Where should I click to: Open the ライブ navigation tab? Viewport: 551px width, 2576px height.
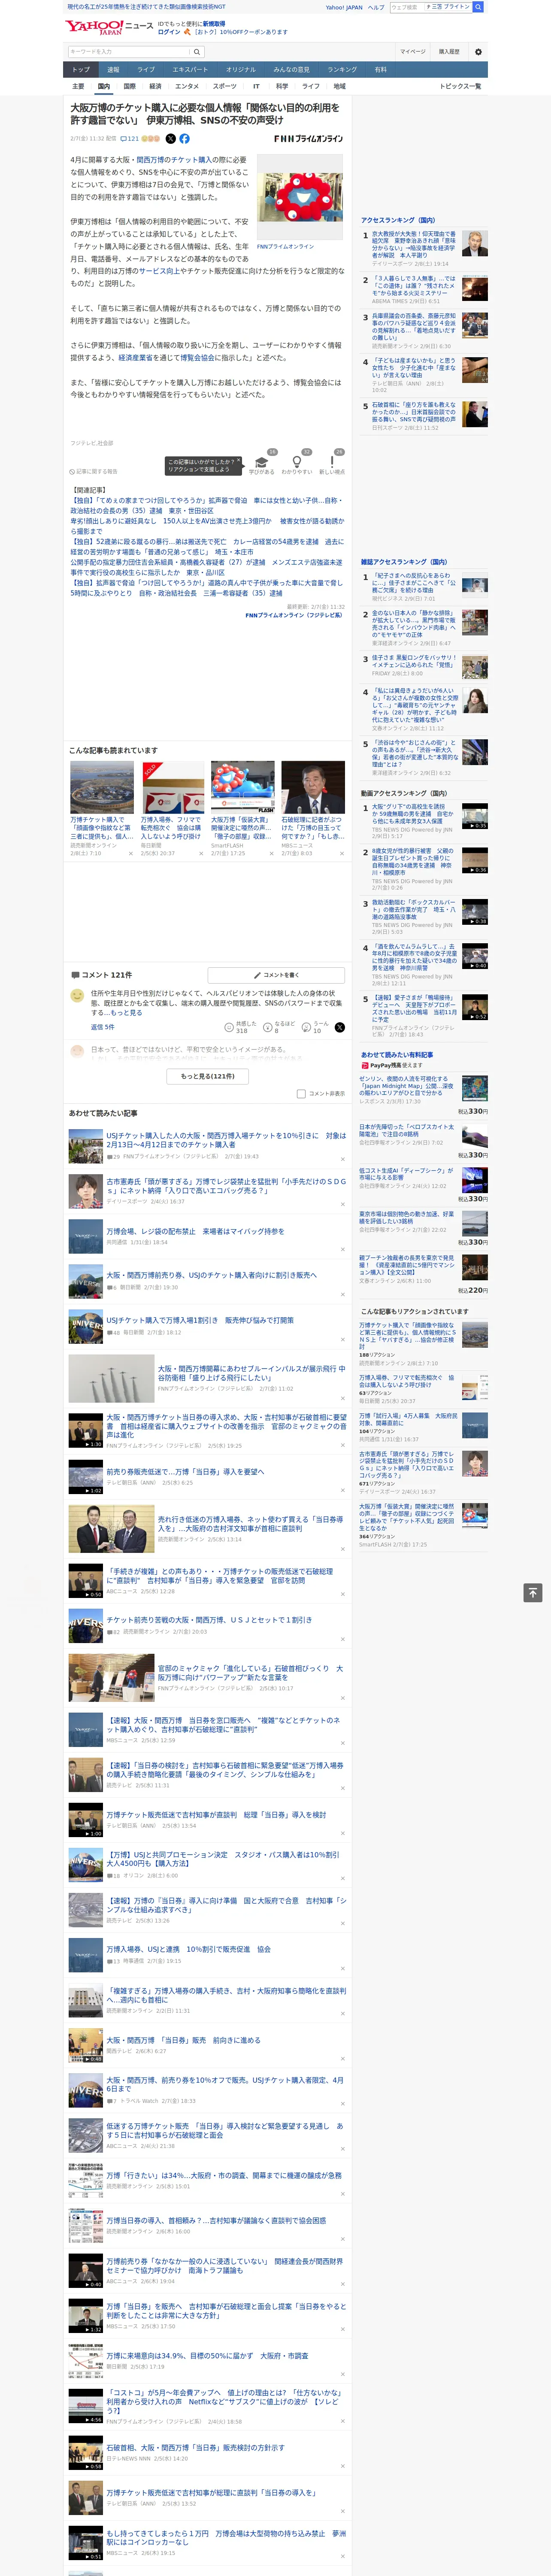coord(146,70)
